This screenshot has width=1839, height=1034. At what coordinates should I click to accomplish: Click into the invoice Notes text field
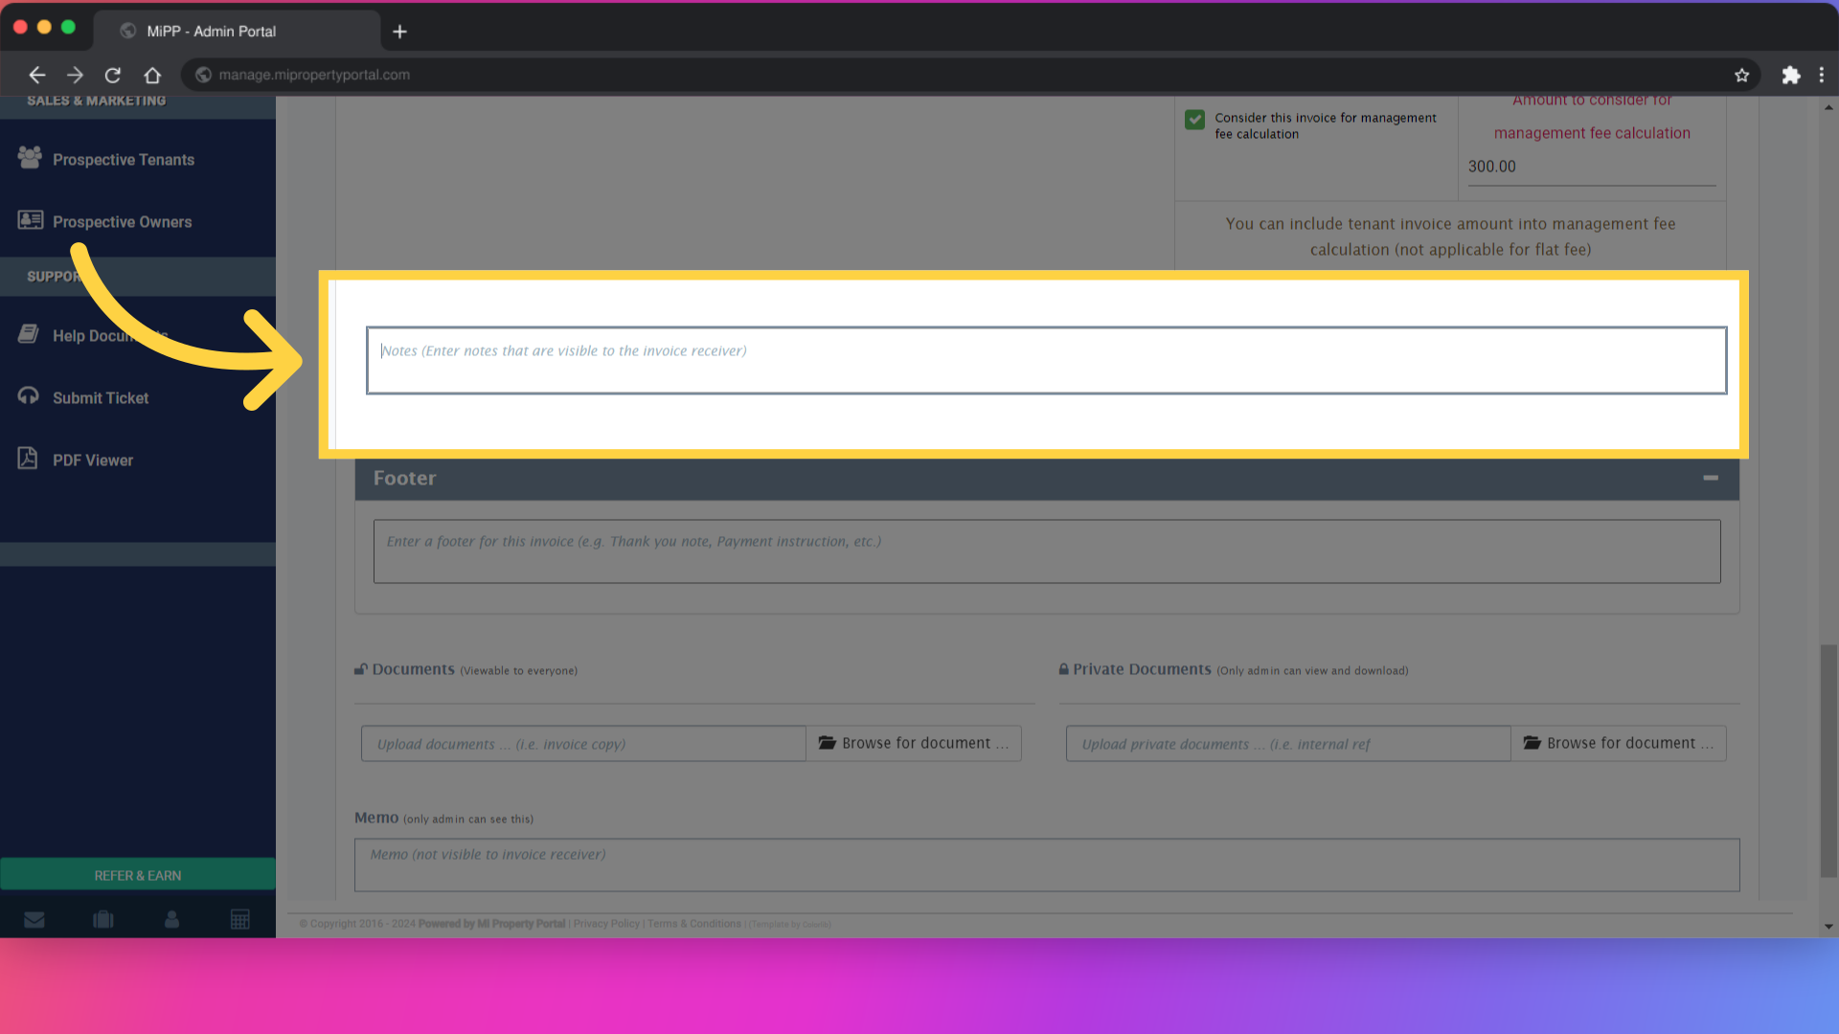[1046, 360]
